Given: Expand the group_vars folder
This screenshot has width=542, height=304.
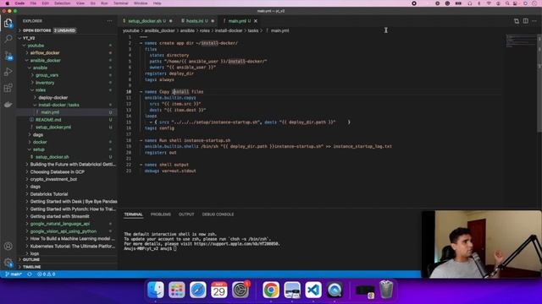Looking at the screenshot, I should click(x=67, y=75).
